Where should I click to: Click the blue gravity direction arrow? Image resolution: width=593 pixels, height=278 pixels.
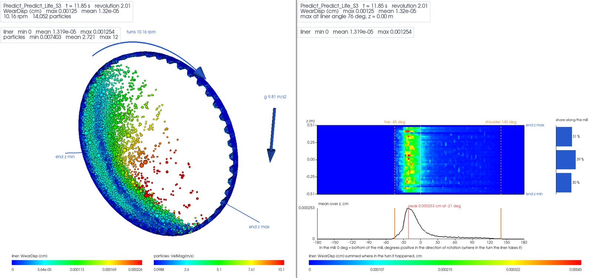(x=272, y=135)
